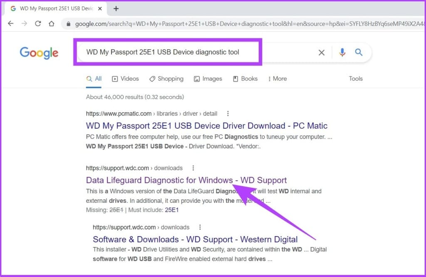Open the home page icon
This screenshot has width=426, height=277.
coord(51,24)
